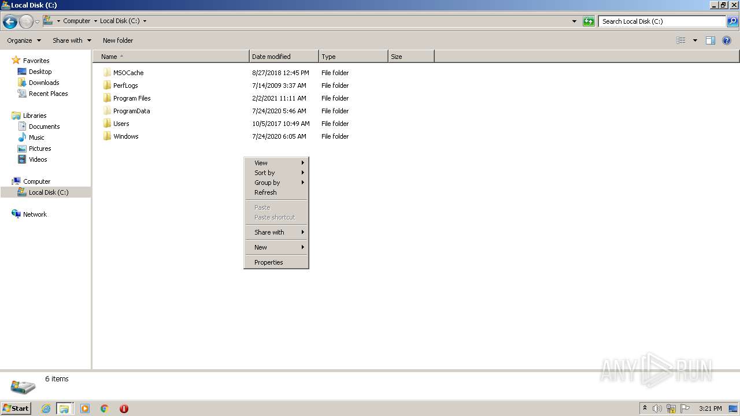The width and height of the screenshot is (740, 416).
Task: Open the Pictures library
Action: coord(40,148)
